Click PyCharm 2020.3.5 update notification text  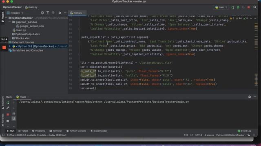[x=36, y=135]
